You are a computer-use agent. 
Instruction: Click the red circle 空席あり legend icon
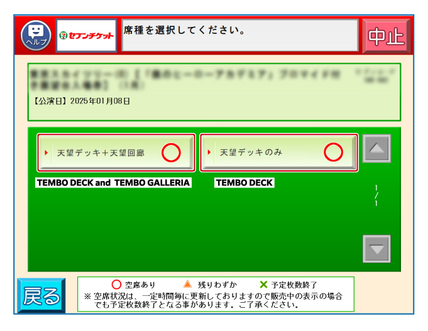[116, 285]
